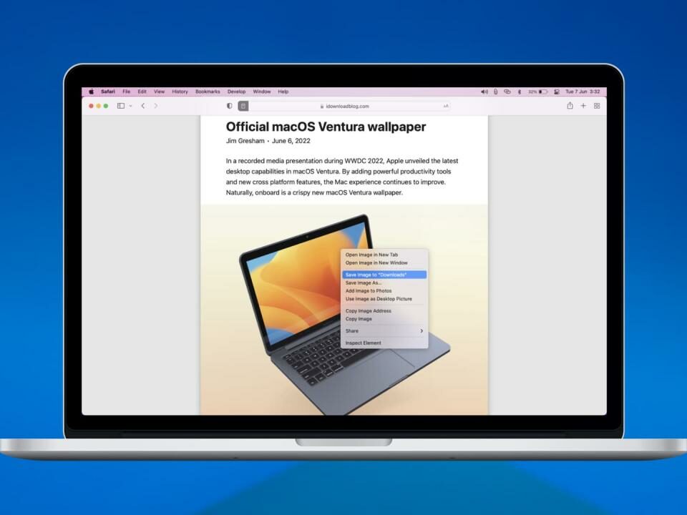
Task: Choose Save Image to "Downloads"
Action: (x=384, y=275)
